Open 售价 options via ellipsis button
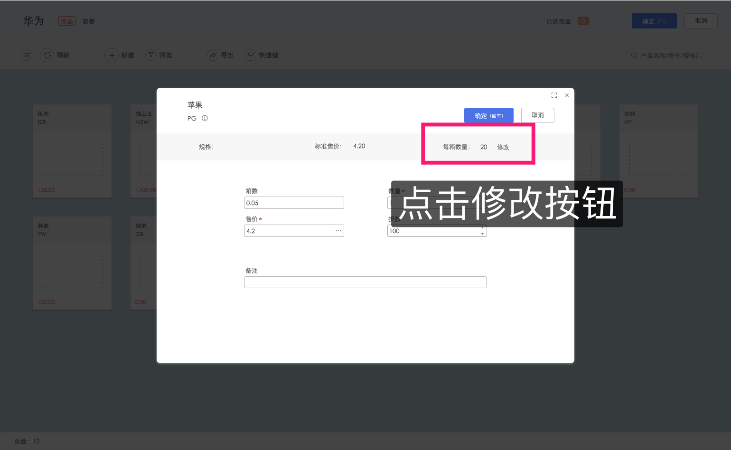Screen dimensions: 731x450 click(x=338, y=231)
